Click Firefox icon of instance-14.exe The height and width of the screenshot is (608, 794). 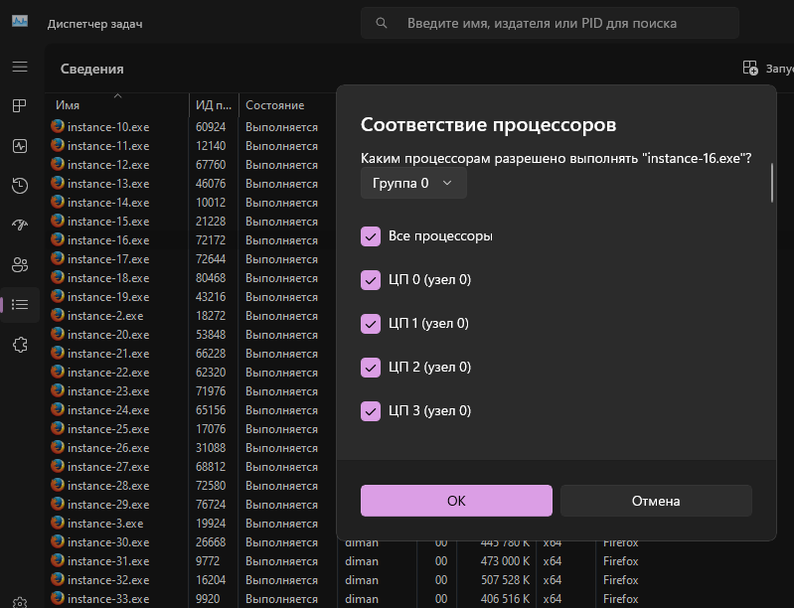pos(58,202)
